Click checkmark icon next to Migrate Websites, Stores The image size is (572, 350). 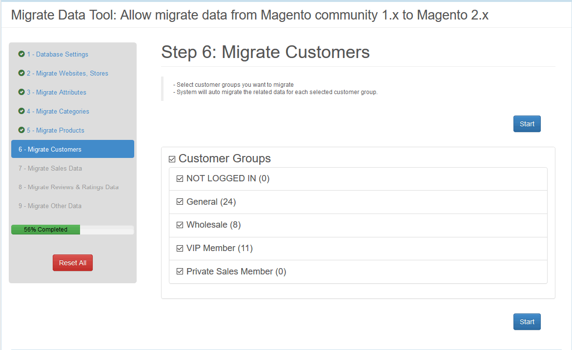point(21,73)
